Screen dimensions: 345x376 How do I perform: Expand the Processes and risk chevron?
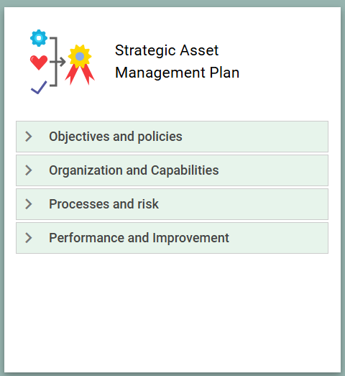click(x=29, y=204)
